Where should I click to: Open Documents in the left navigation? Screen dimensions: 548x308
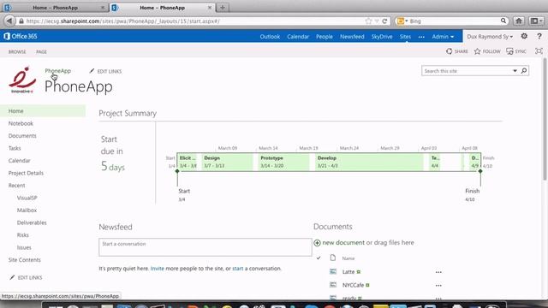click(22, 135)
